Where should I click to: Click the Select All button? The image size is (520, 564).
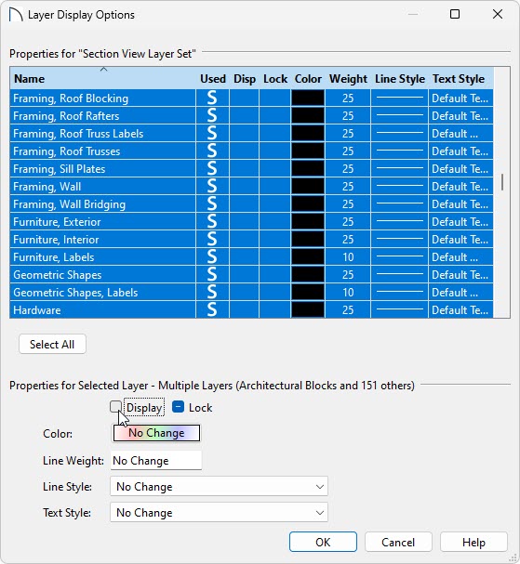(52, 344)
